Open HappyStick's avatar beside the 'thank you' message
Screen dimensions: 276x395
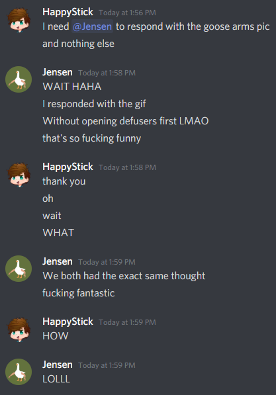coord(19,175)
